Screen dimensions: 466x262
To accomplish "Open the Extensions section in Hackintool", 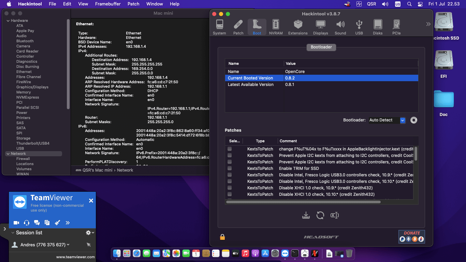I will pos(298,27).
